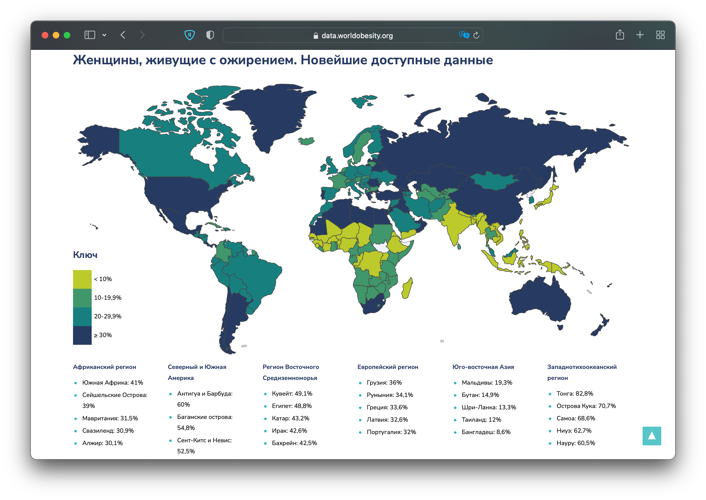Click the privacy report half-shield icon
Image resolution: width=706 pixels, height=500 pixels.
(210, 35)
